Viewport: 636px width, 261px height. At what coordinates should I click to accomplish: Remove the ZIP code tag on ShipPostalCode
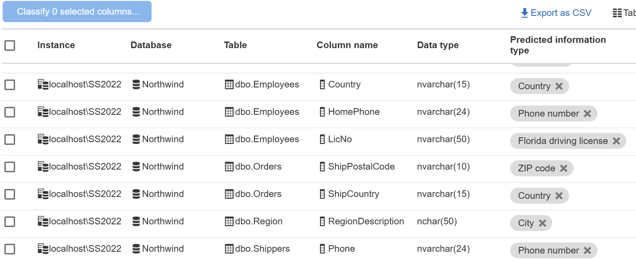click(x=563, y=168)
